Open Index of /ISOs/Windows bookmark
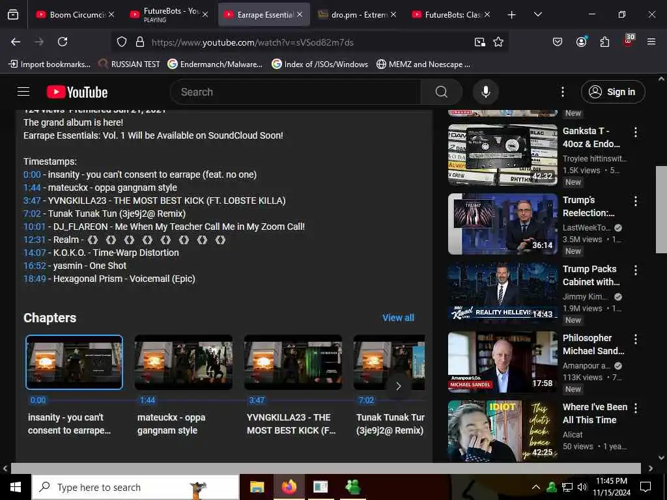Screen dimensions: 667x500 point(320,64)
